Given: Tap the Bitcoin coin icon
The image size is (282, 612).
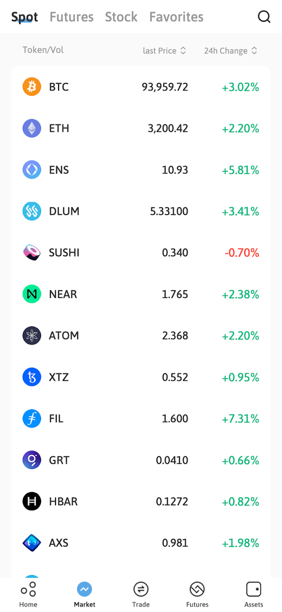Looking at the screenshot, I should coord(32,87).
